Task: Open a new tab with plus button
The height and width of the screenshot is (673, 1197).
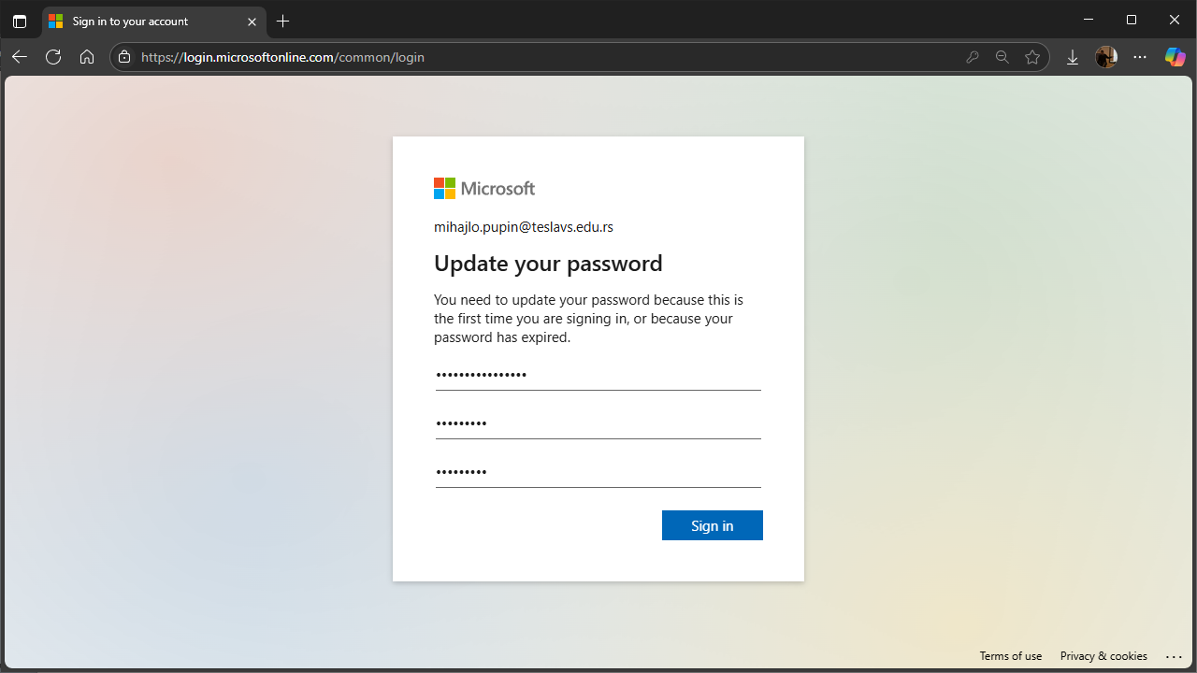Action: [x=283, y=21]
